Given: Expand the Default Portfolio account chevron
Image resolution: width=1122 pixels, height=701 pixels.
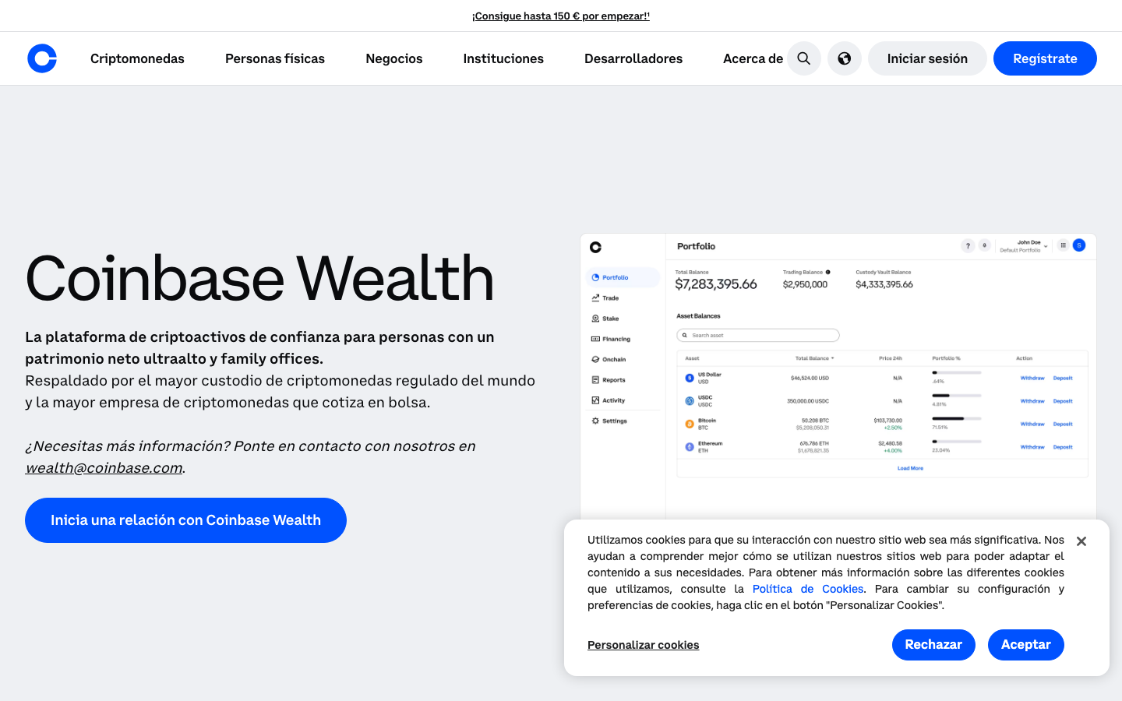Looking at the screenshot, I should coord(1047,246).
